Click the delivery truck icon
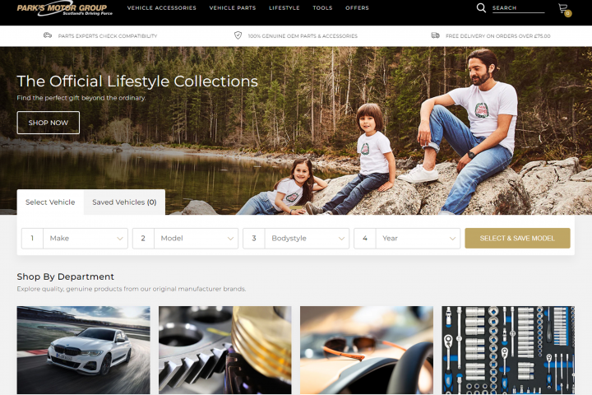This screenshot has width=592, height=395. coord(435,35)
